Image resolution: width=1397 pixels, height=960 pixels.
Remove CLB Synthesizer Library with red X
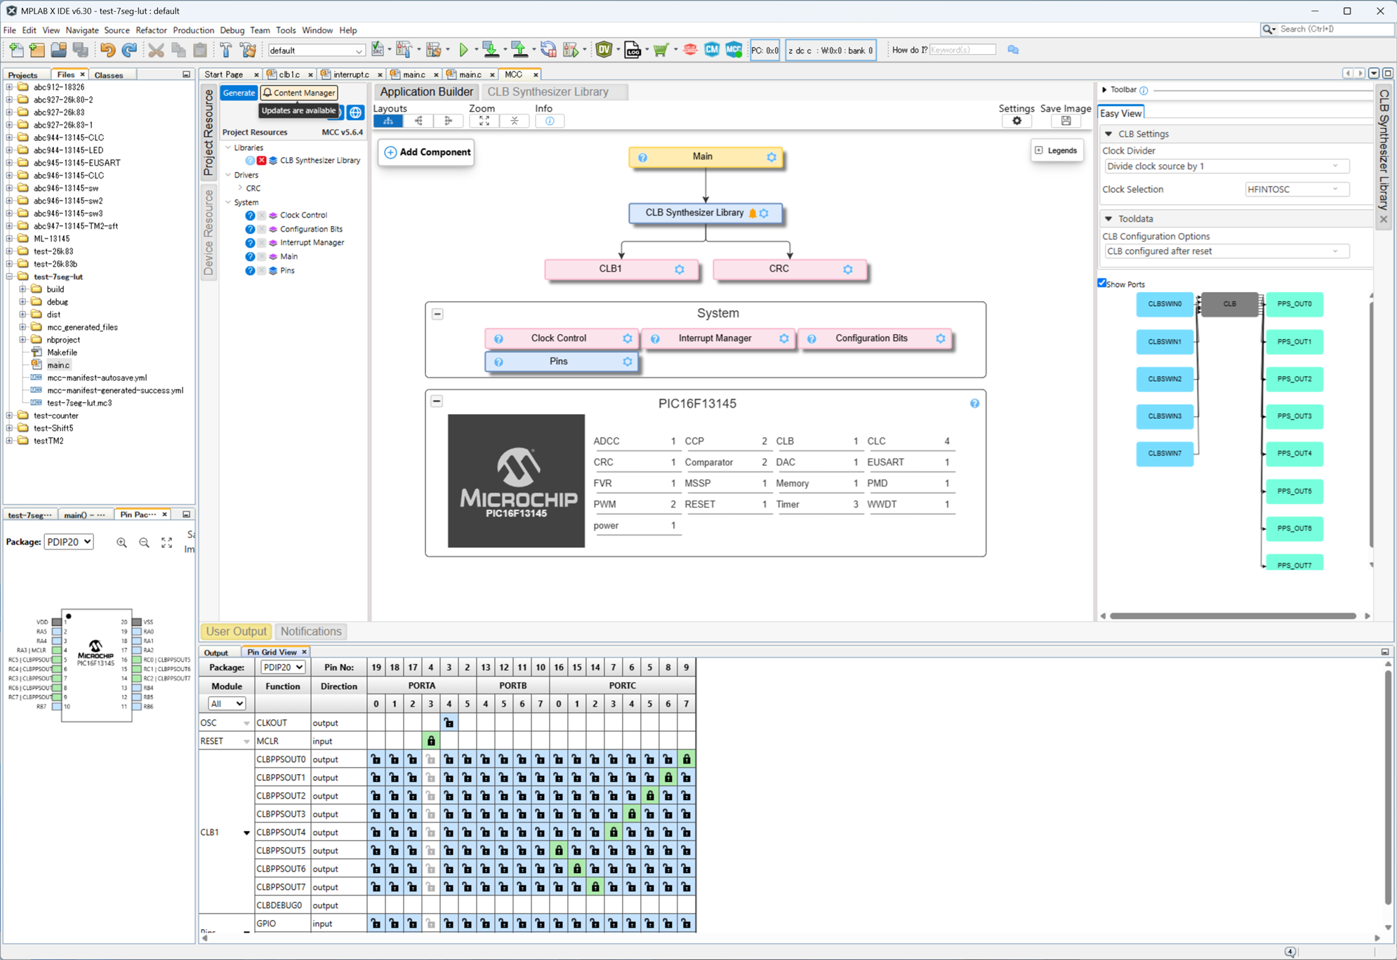[x=261, y=161]
